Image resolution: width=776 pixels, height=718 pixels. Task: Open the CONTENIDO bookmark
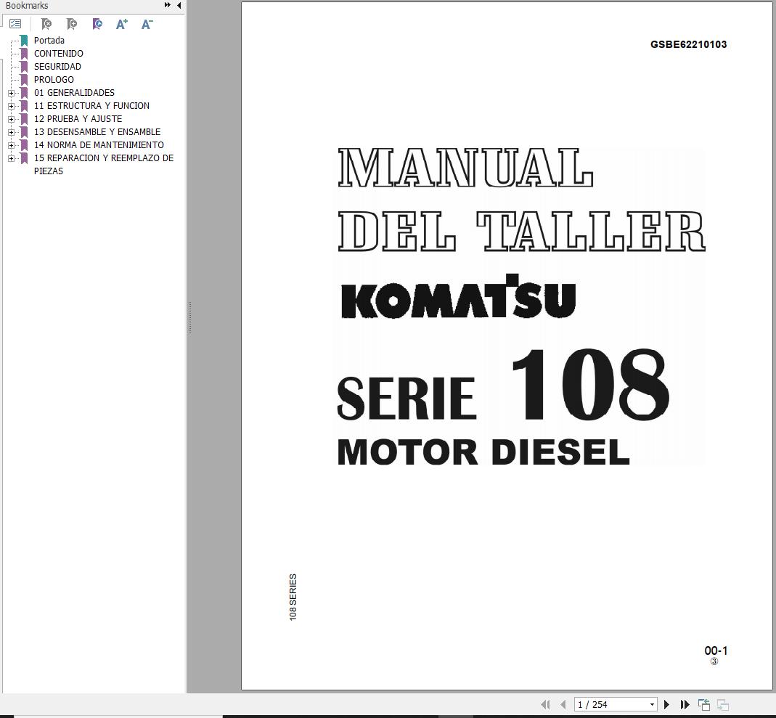click(x=58, y=54)
